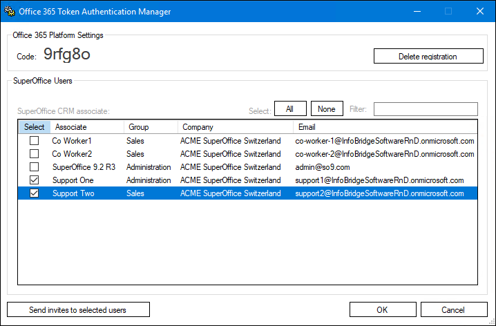
Task: Click company cell in Co Worker2 row
Action: pyautogui.click(x=231, y=154)
